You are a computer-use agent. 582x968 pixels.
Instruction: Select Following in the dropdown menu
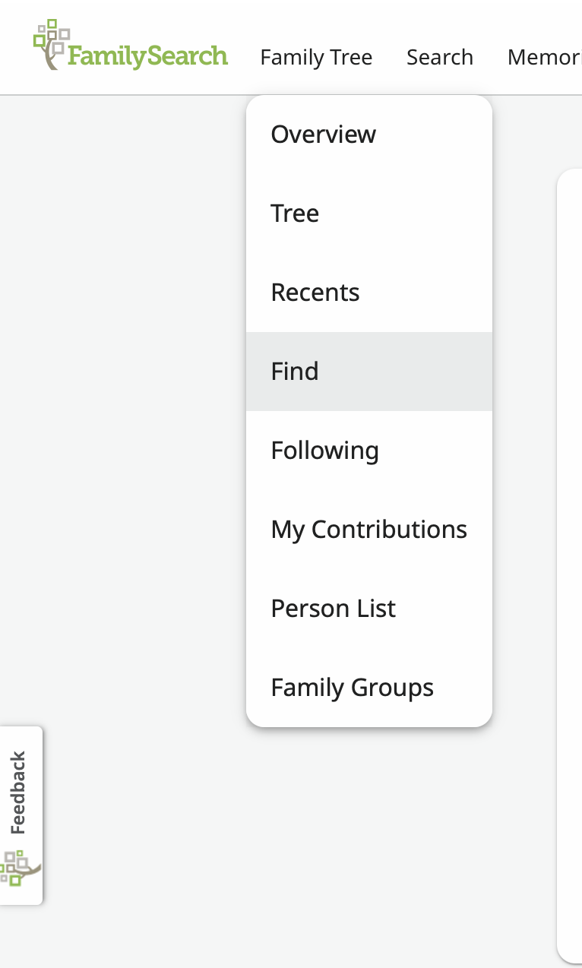pyautogui.click(x=324, y=451)
